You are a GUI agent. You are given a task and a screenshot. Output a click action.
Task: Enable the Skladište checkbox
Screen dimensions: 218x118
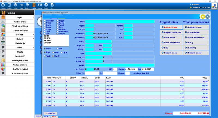point(45,21)
